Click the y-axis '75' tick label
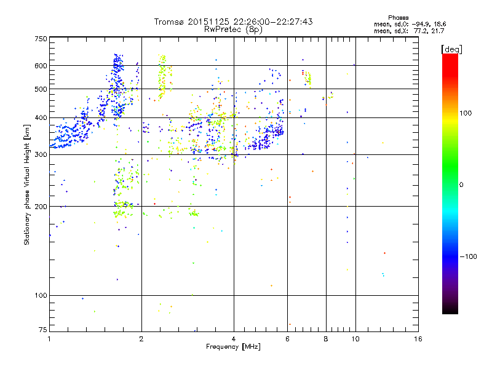Screen dimensions: 492x369 [x=43, y=330]
